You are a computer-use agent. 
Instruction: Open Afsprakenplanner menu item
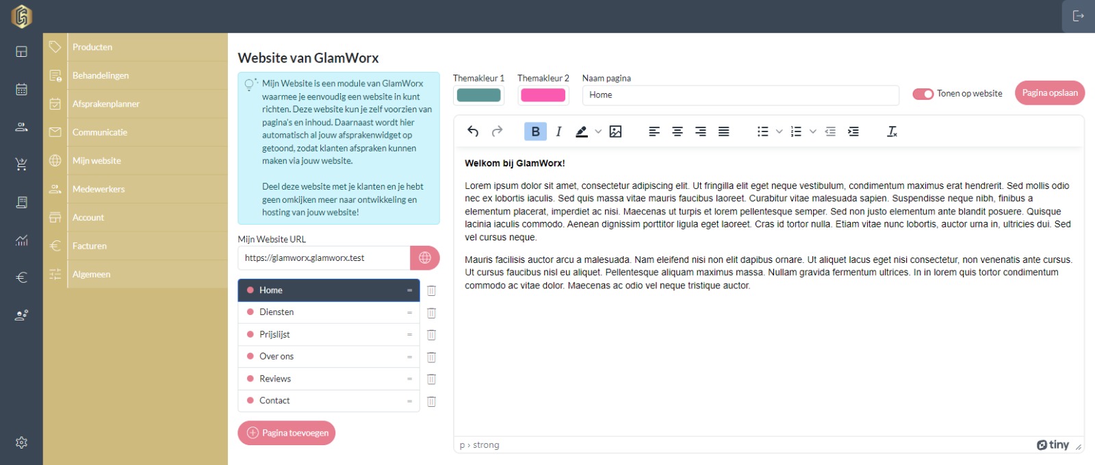point(106,104)
